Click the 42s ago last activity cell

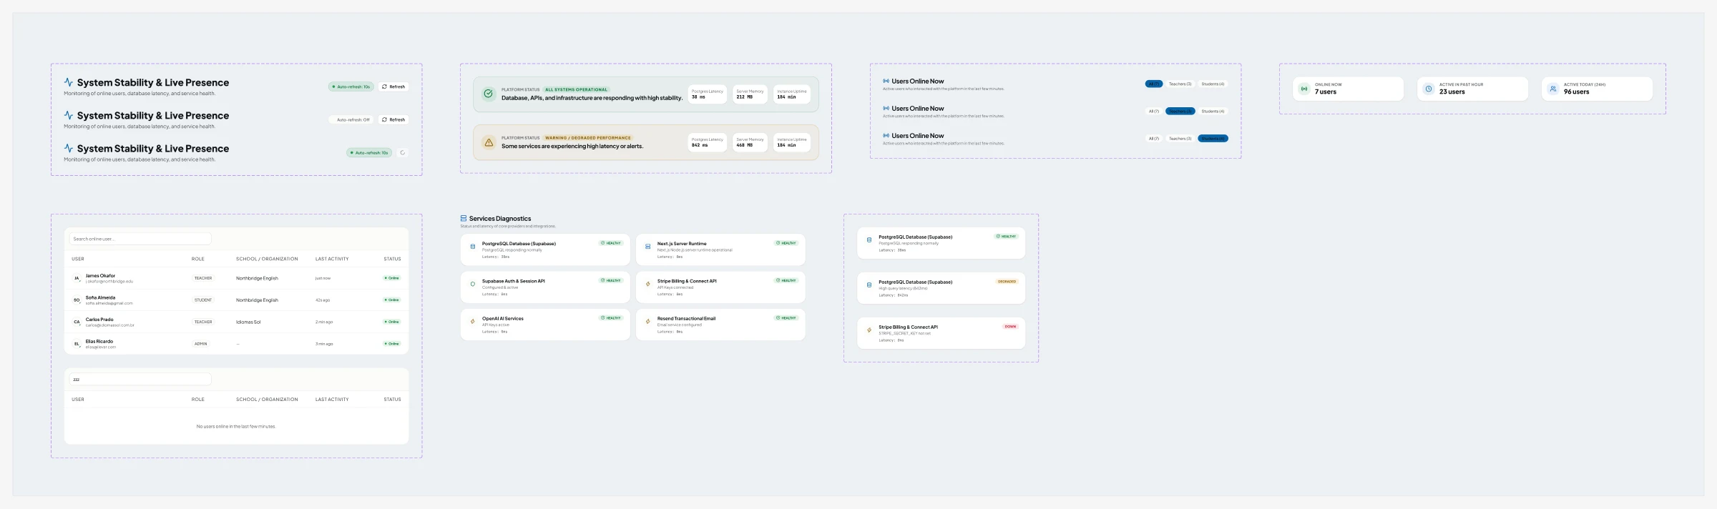click(x=323, y=300)
